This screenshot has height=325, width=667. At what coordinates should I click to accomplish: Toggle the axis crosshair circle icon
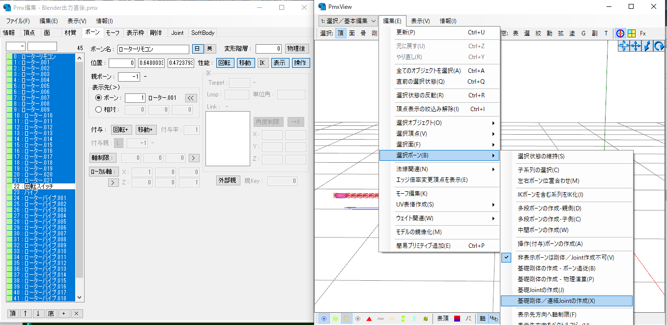(620, 33)
